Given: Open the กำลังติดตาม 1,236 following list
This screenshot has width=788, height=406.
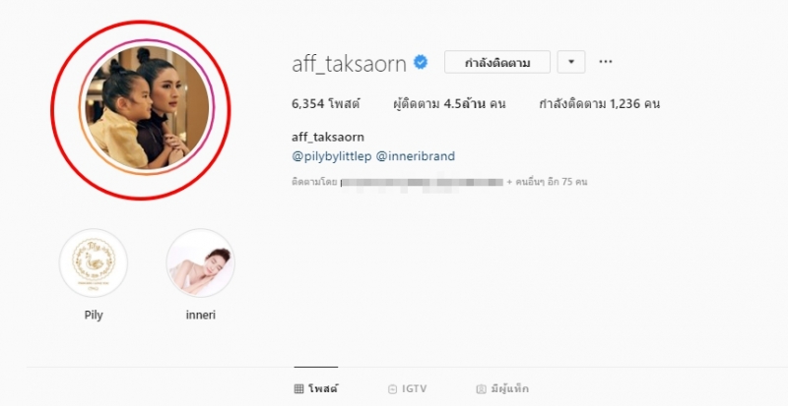Looking at the screenshot, I should (599, 104).
